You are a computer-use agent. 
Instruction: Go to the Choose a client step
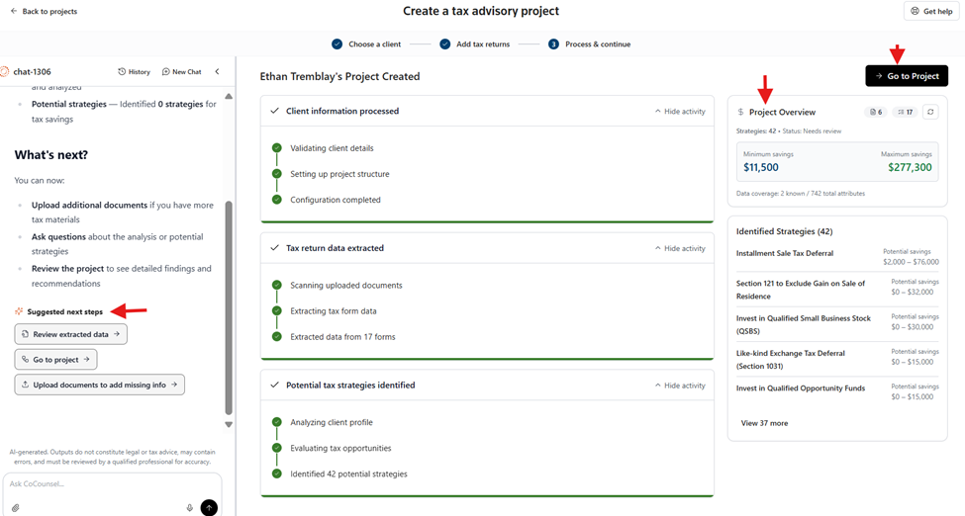[368, 44]
